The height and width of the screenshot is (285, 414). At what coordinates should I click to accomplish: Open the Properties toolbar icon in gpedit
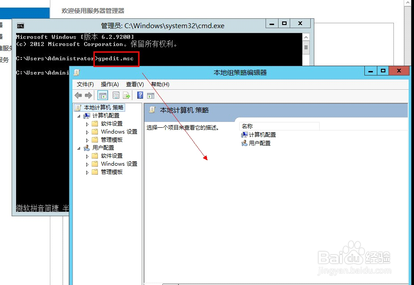pyautogui.click(x=116, y=95)
